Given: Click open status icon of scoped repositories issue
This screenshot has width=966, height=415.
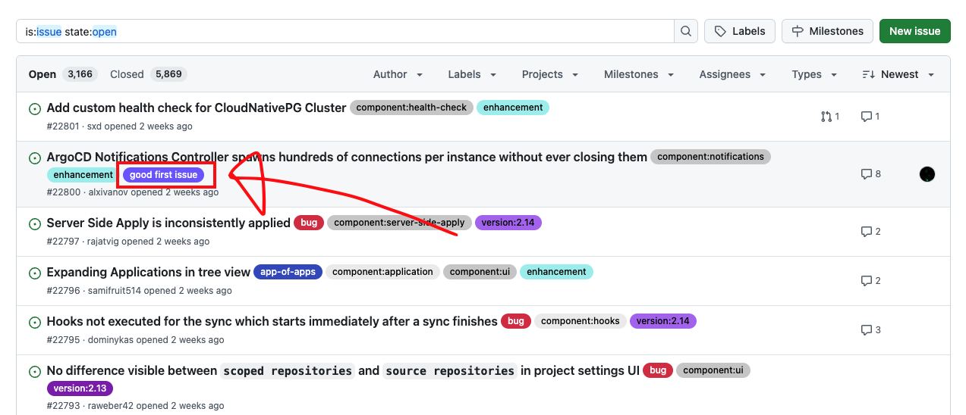Looking at the screenshot, I should pyautogui.click(x=35, y=371).
